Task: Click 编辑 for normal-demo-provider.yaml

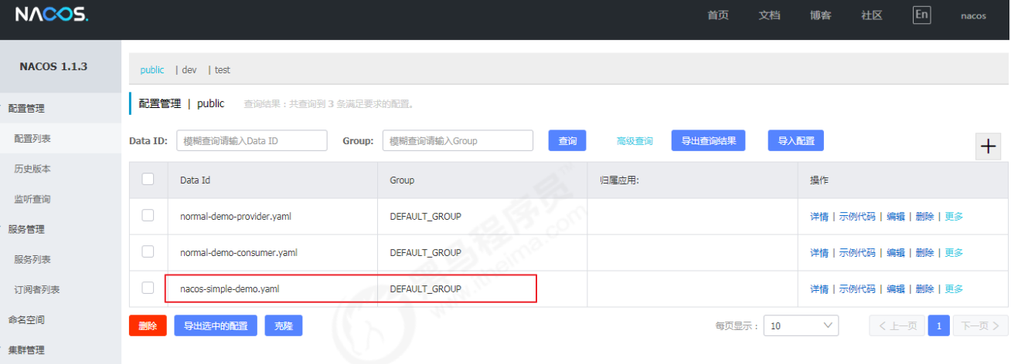Action: click(896, 217)
